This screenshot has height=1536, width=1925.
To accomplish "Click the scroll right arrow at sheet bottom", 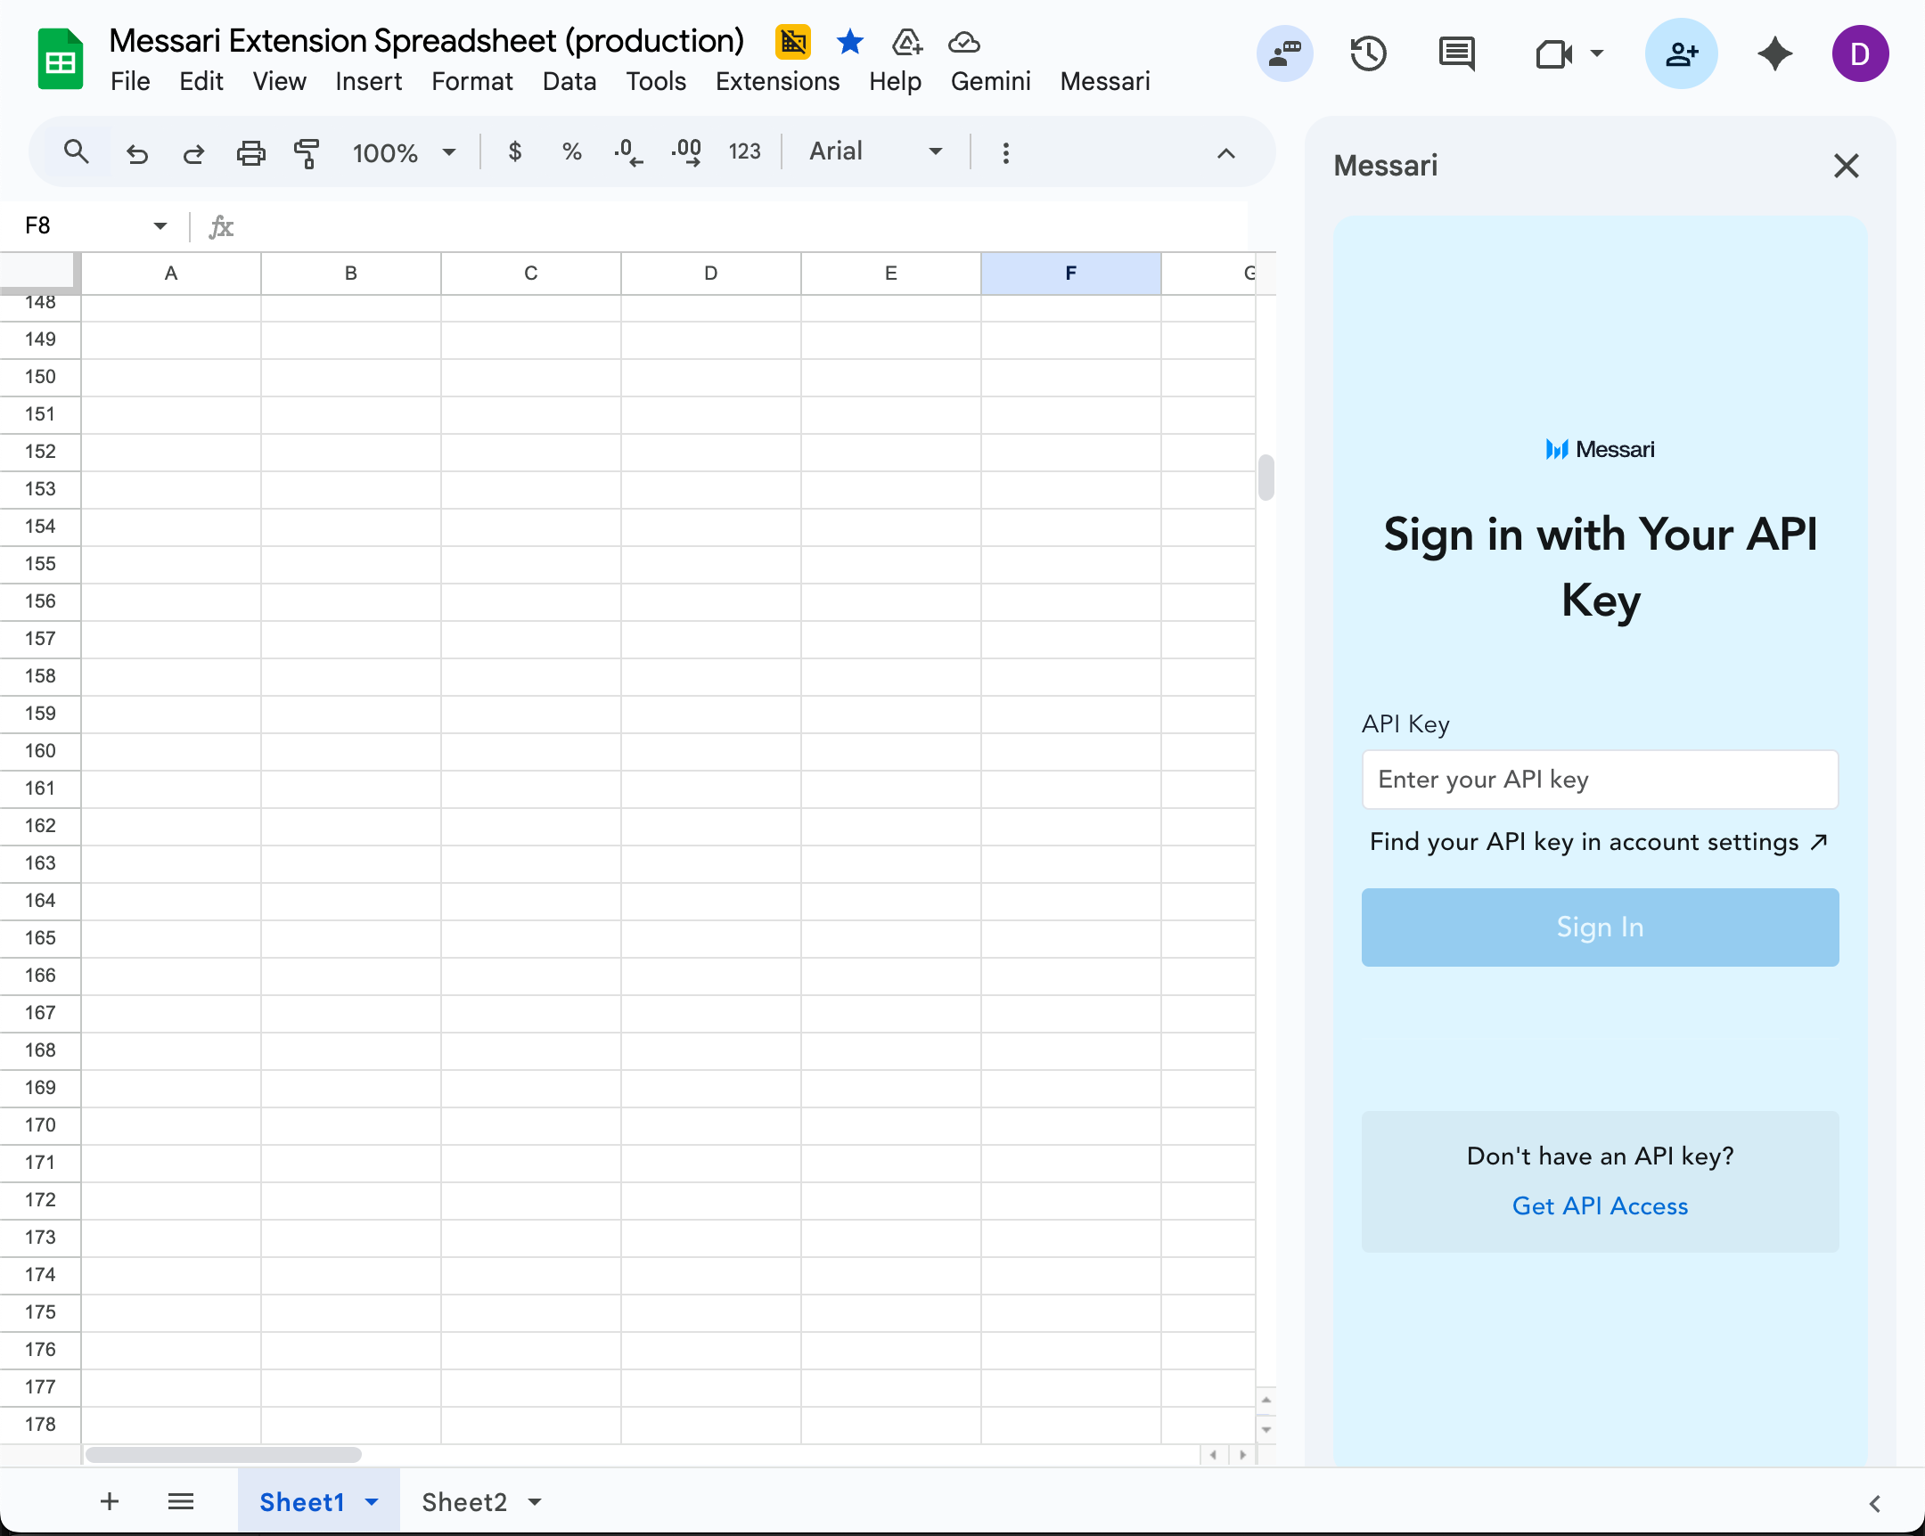I will (1241, 1454).
